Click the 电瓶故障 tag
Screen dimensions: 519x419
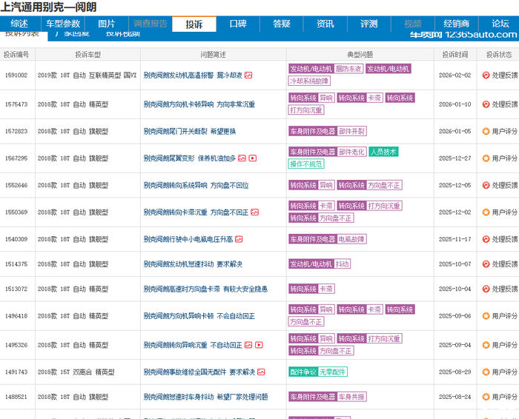point(351,240)
